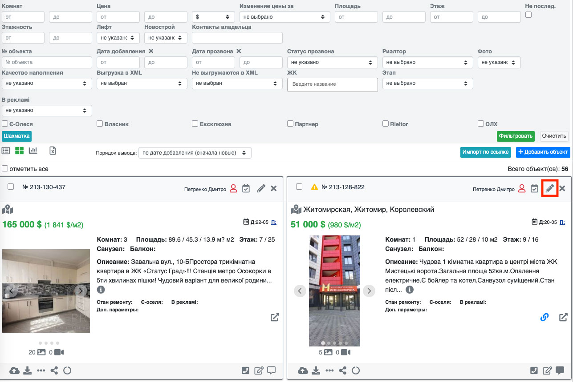Screen dimensions: 573x382
Task: Delete listing 213-130-437 with the X icon
Action: (273, 188)
